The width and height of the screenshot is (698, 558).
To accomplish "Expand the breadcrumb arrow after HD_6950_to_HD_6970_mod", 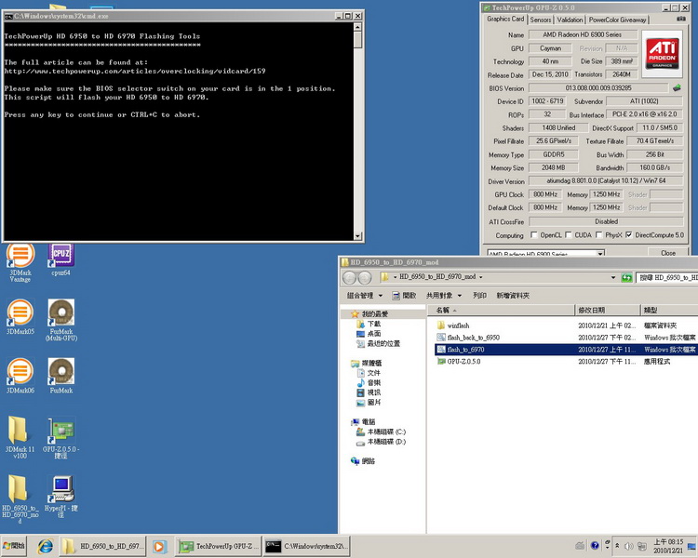I will point(481,277).
